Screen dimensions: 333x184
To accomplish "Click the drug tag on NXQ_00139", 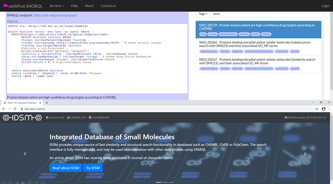I will 203,34.
